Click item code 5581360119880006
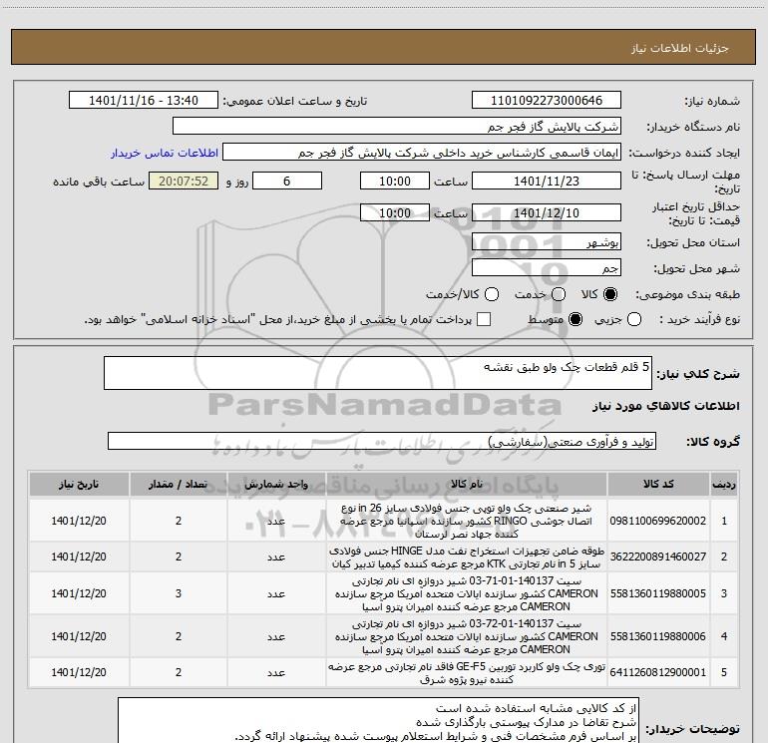This screenshot has height=743, width=768. tap(658, 636)
